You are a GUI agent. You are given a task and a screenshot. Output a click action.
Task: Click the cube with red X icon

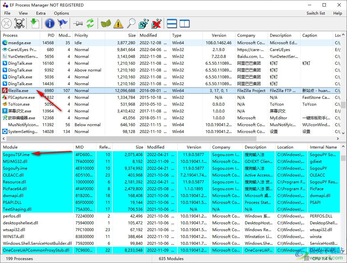tap(156, 23)
